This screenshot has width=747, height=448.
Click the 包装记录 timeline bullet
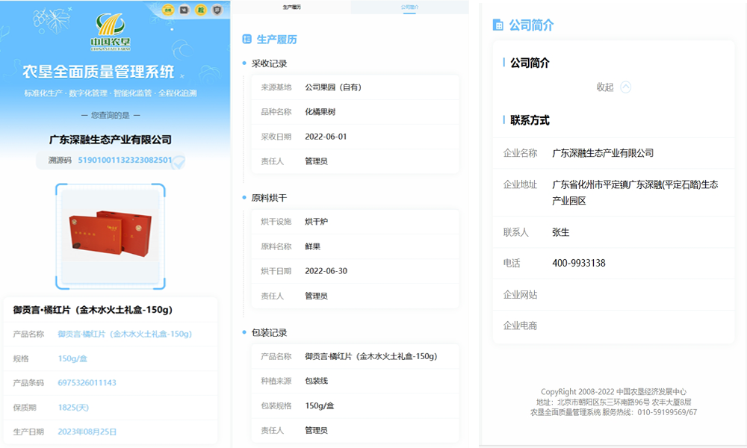(244, 332)
